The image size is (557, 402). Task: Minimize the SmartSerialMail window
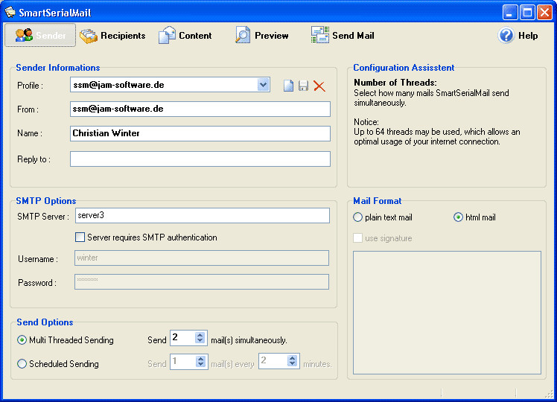click(x=510, y=13)
